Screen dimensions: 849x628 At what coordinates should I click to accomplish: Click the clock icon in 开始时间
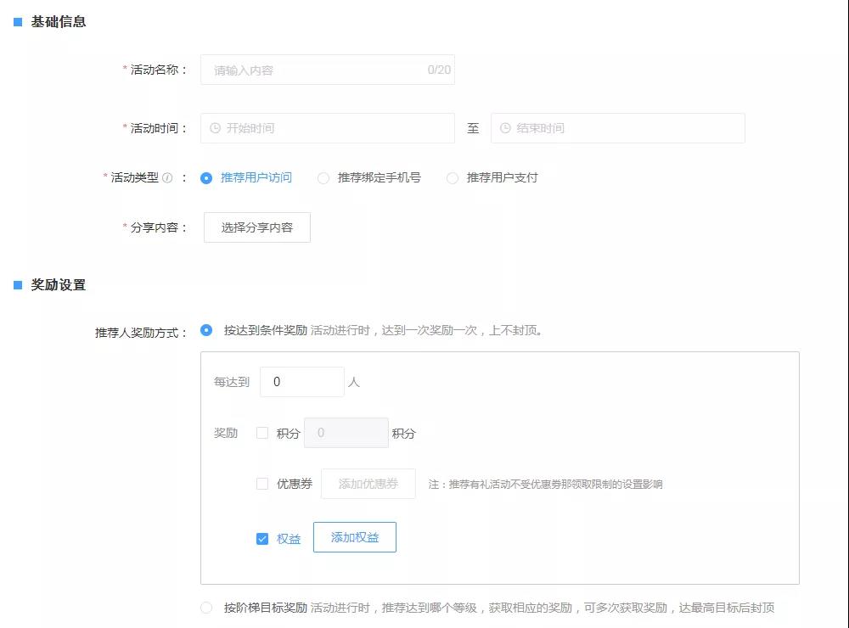pyautogui.click(x=215, y=128)
